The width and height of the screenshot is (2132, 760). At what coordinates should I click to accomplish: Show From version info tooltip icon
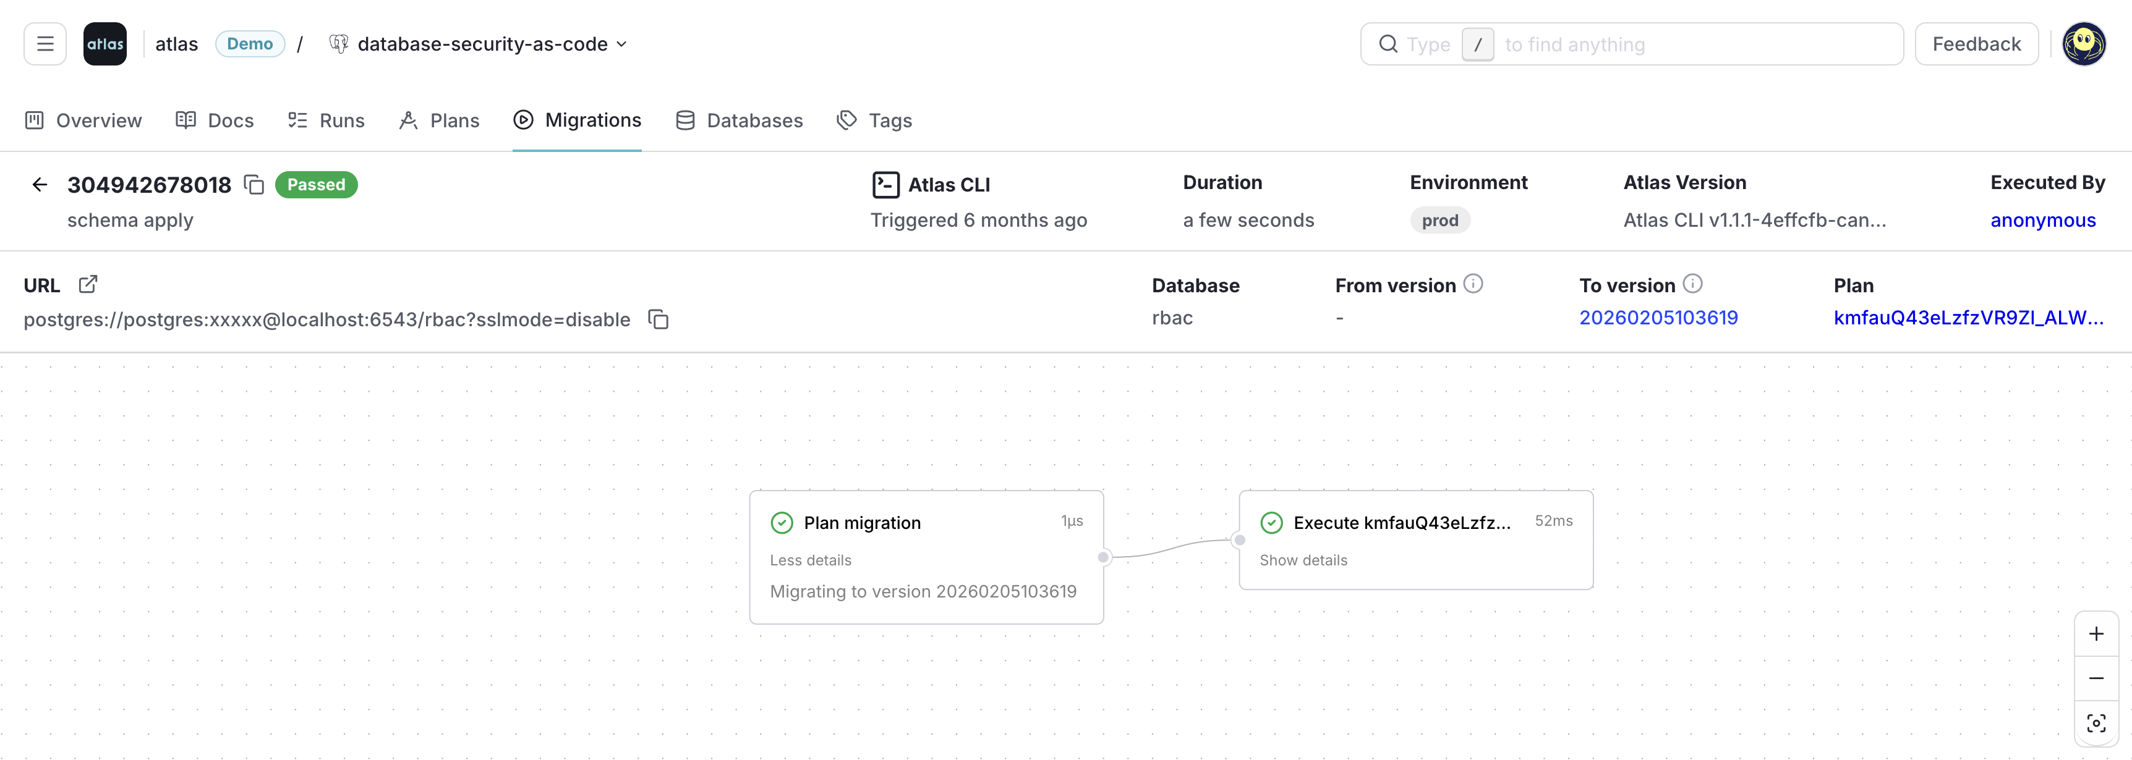pyautogui.click(x=1473, y=284)
